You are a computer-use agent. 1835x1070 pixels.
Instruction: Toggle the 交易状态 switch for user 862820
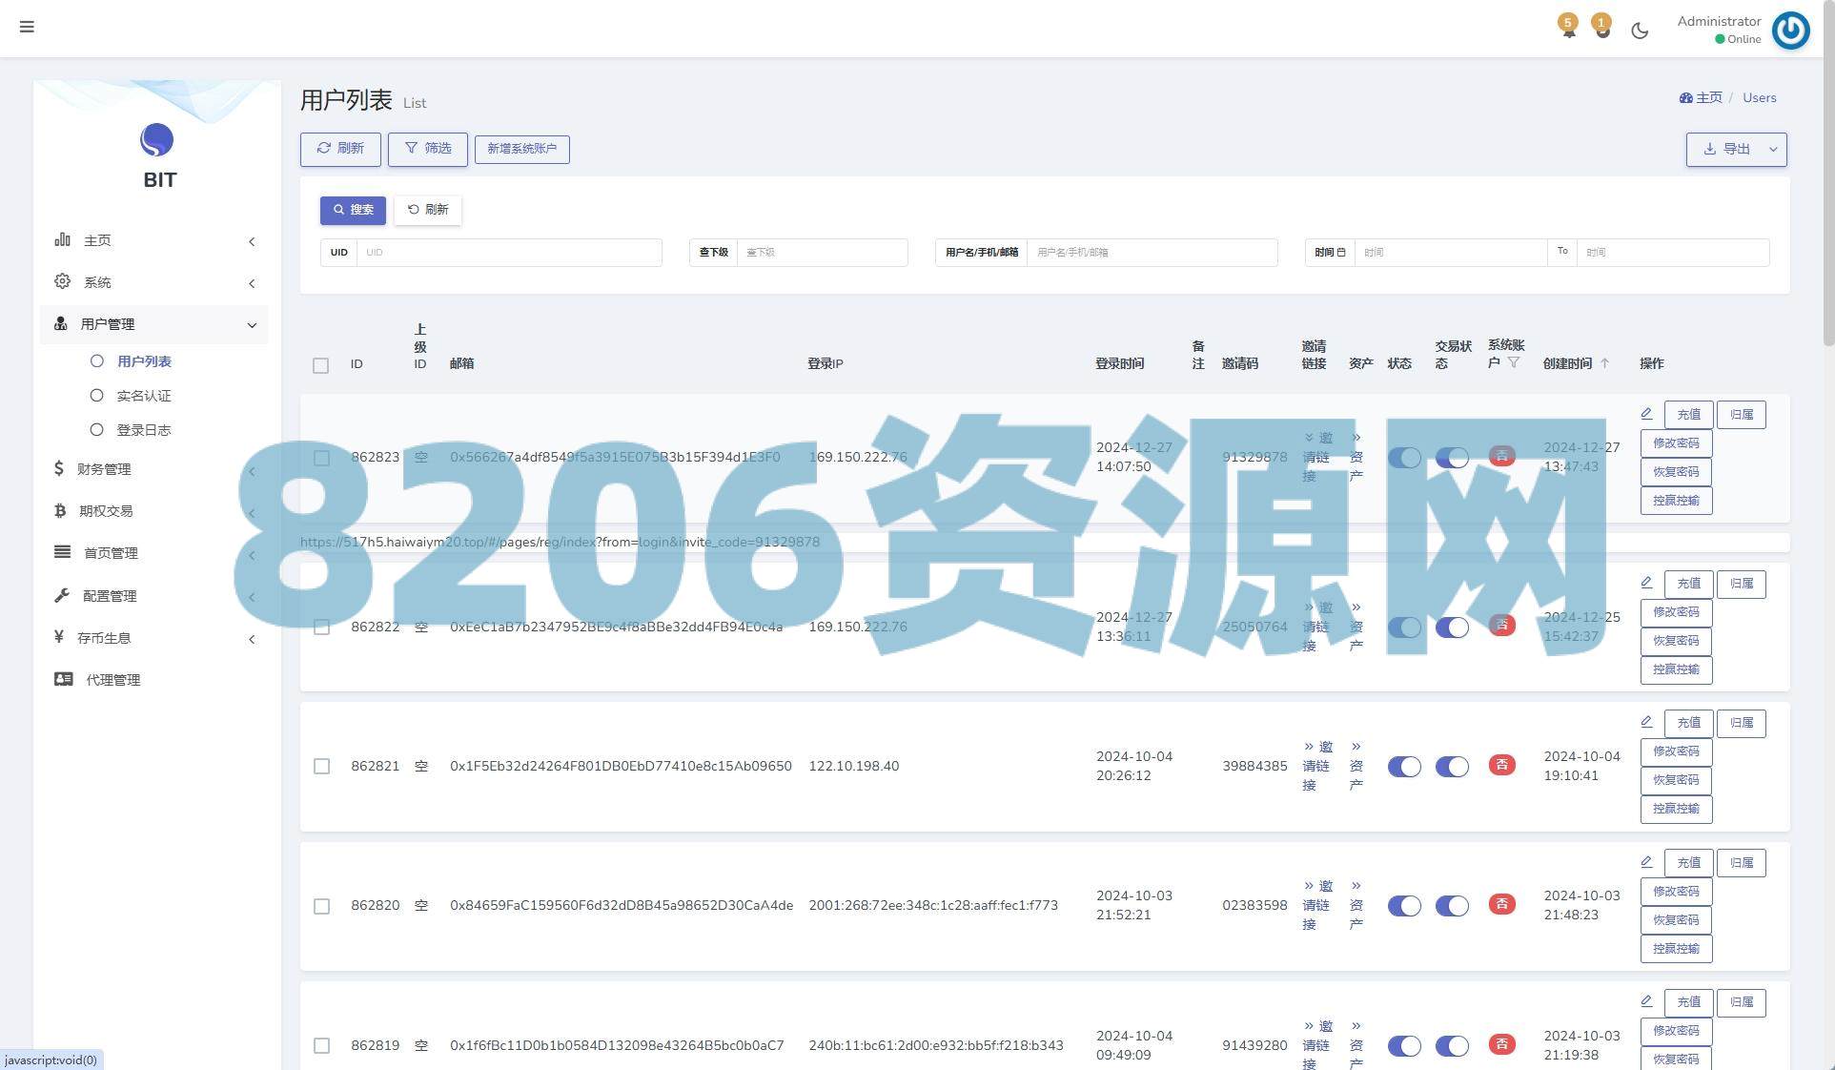(1452, 906)
